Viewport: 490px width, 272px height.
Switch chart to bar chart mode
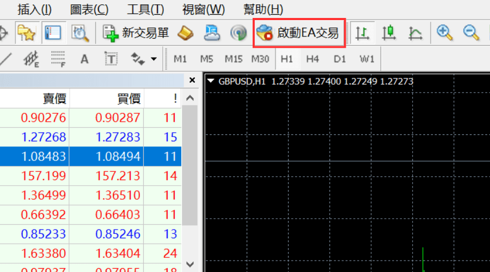point(363,33)
